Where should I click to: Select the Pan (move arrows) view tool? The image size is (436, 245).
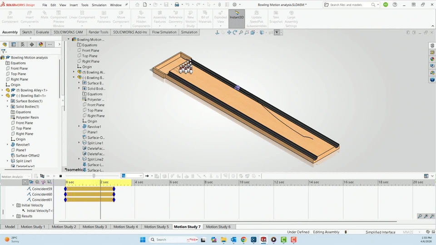(229, 33)
